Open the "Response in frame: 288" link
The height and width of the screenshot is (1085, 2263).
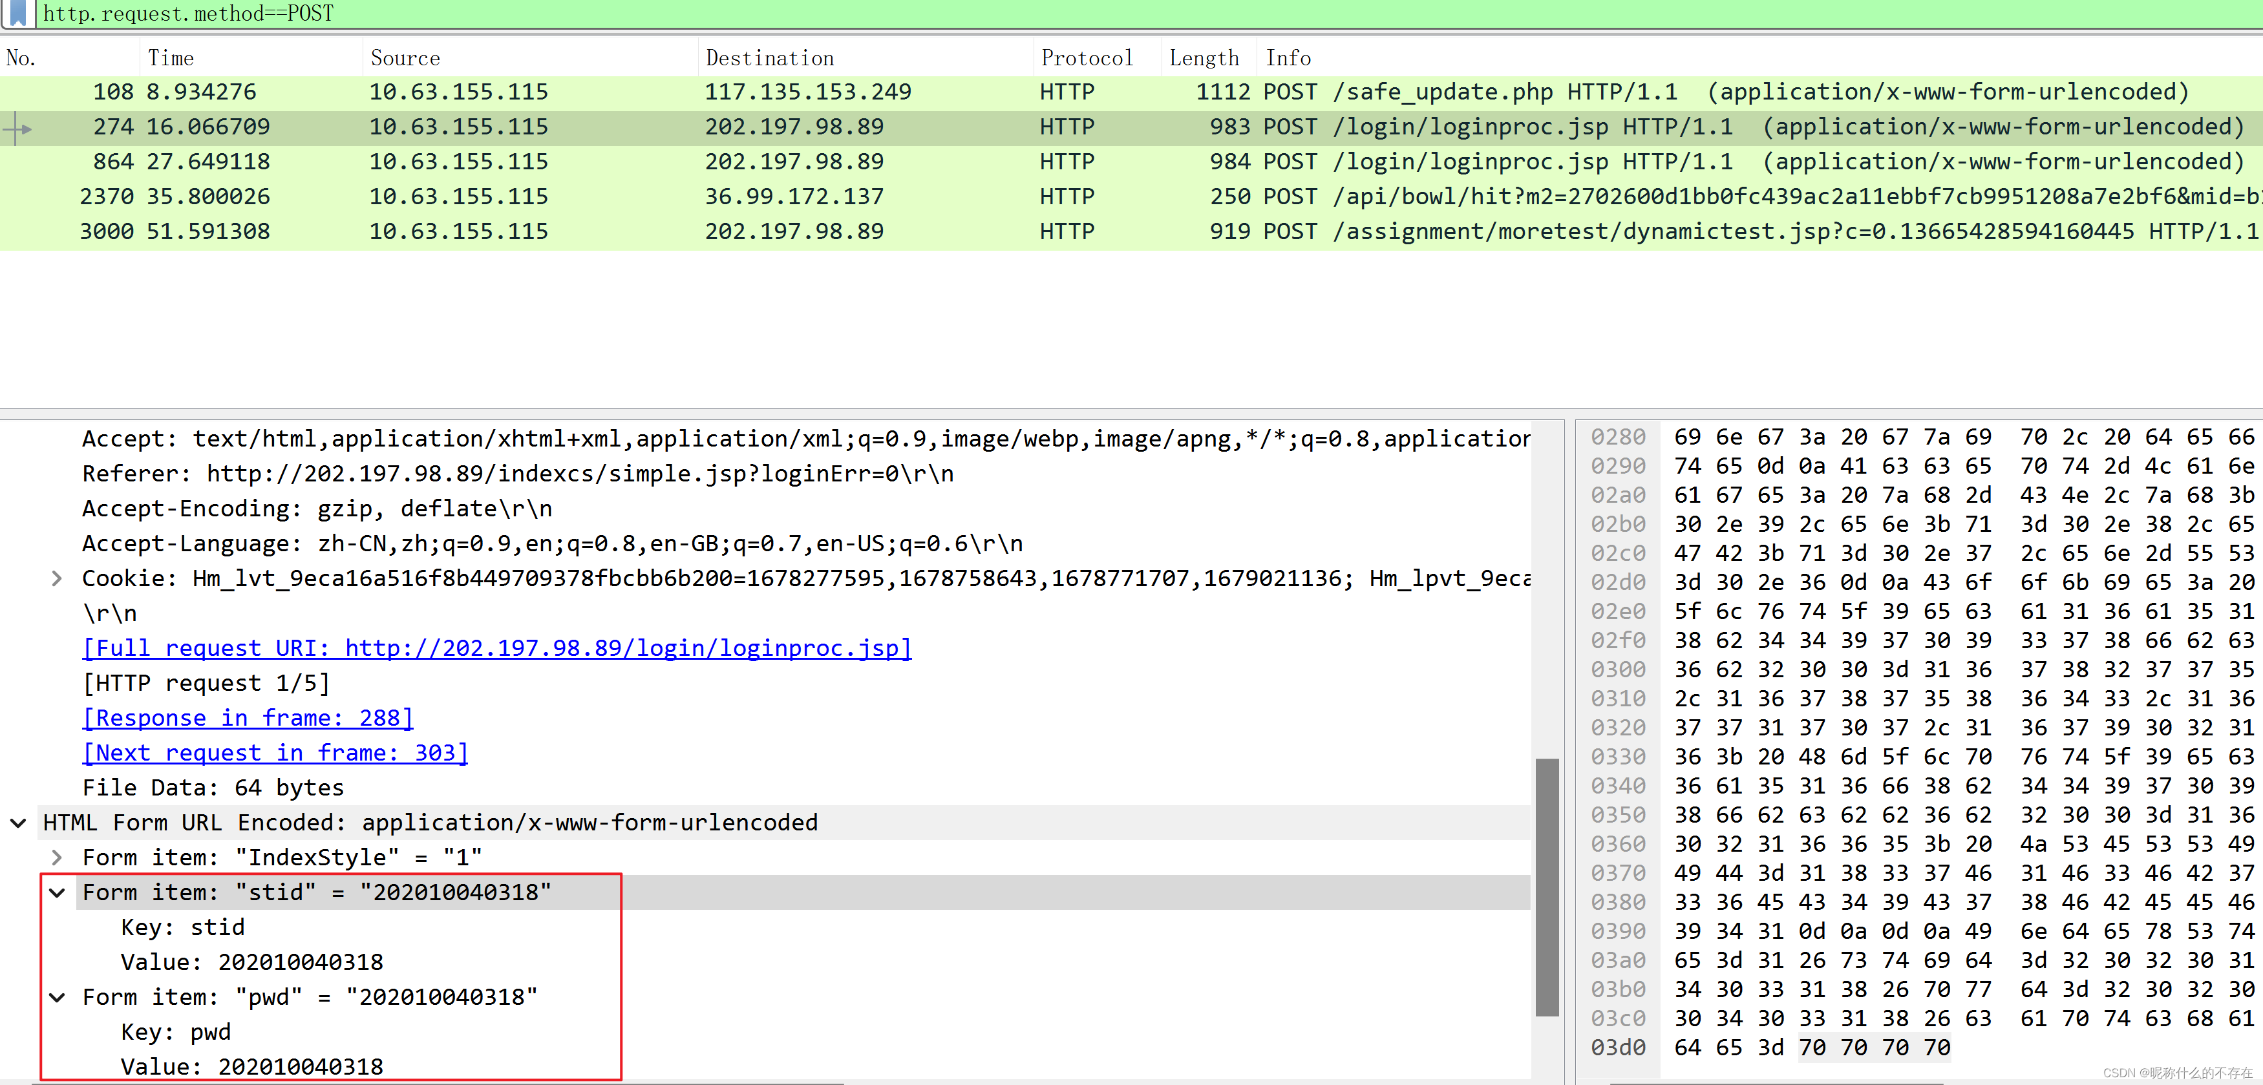(247, 718)
